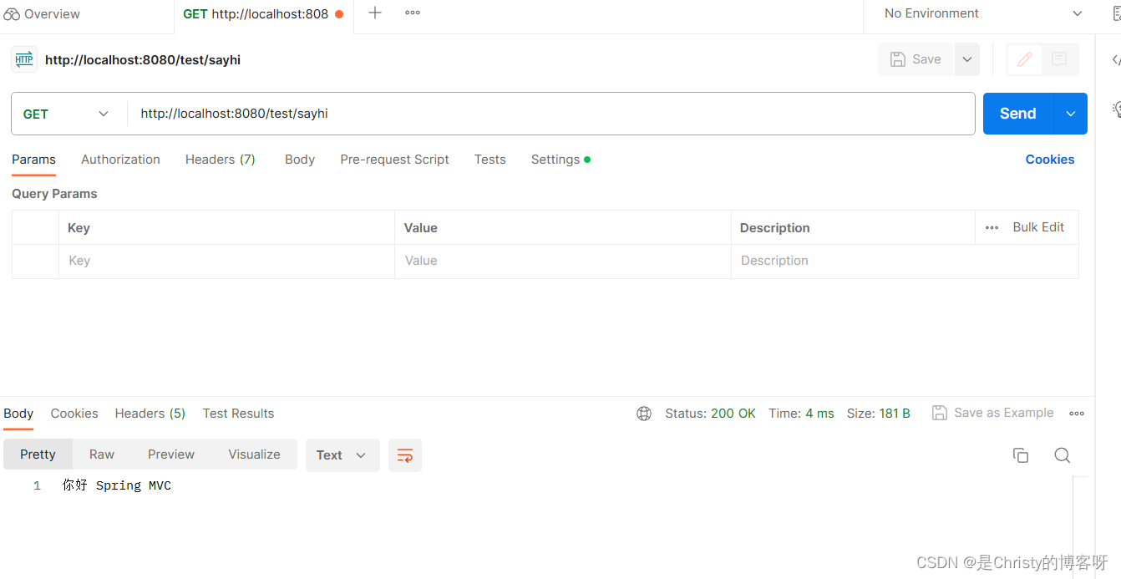This screenshot has width=1121, height=579.
Task: Click the Value input cell
Action: 563,261
